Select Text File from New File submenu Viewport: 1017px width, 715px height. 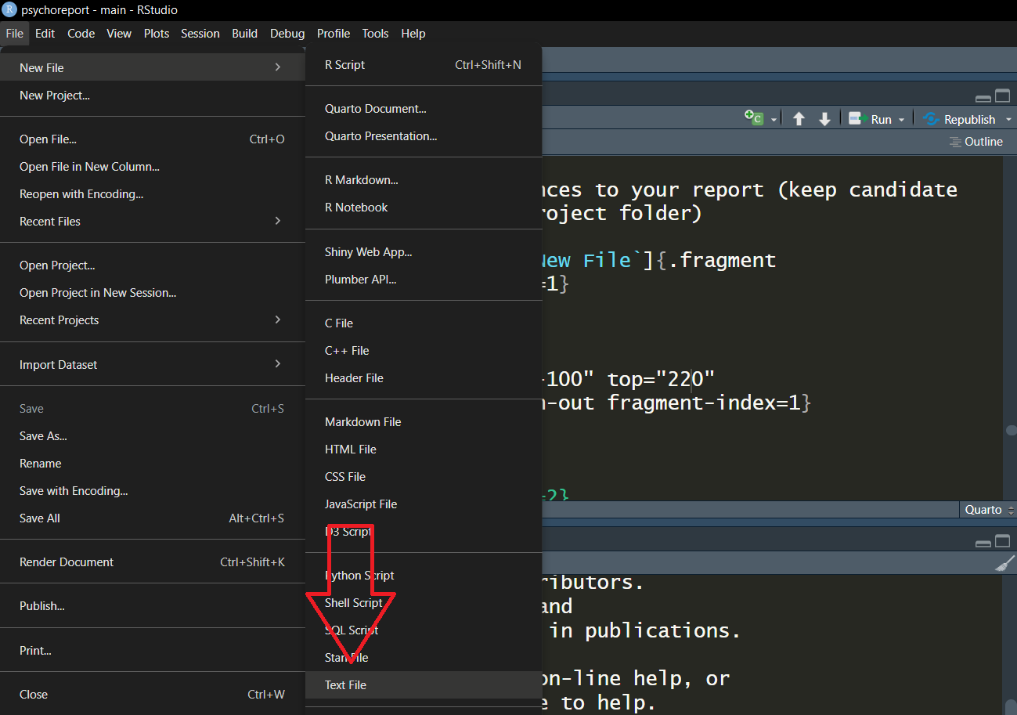345,685
